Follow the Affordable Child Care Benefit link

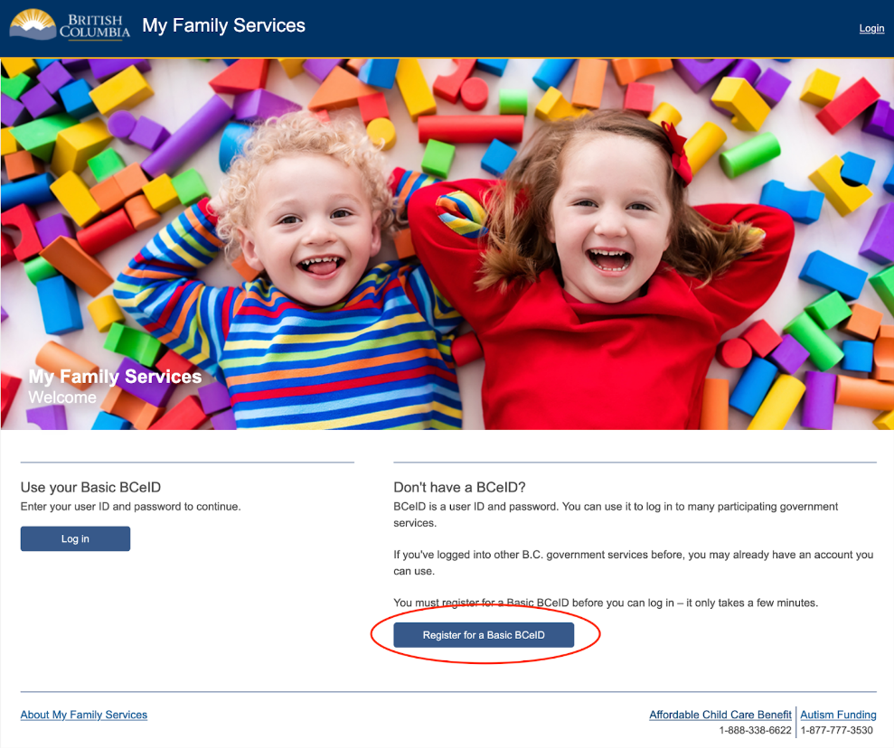coord(720,715)
